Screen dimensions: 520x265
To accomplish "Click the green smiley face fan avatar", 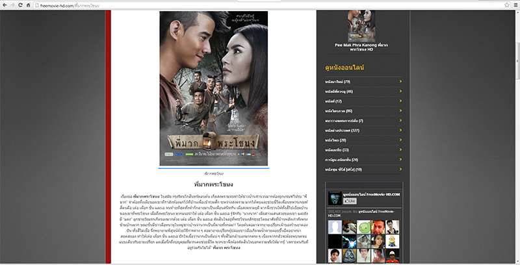I will coord(364,227).
